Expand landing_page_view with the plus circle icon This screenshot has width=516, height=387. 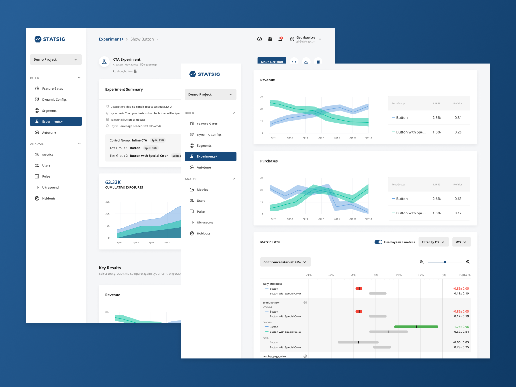pyautogui.click(x=305, y=356)
